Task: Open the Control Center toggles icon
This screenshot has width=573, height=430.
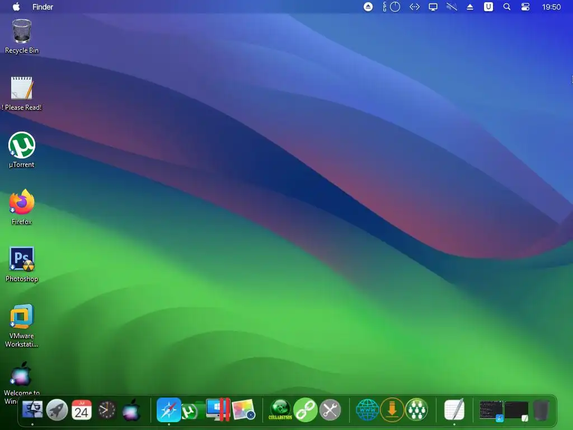Action: tap(525, 7)
